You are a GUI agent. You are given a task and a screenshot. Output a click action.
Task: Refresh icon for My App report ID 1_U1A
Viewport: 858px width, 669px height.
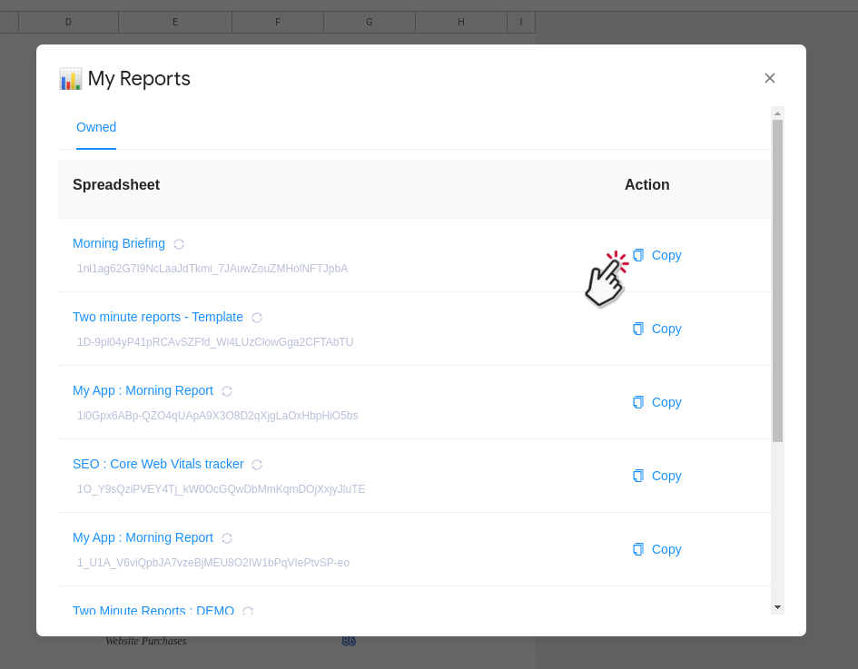pyautogui.click(x=227, y=538)
